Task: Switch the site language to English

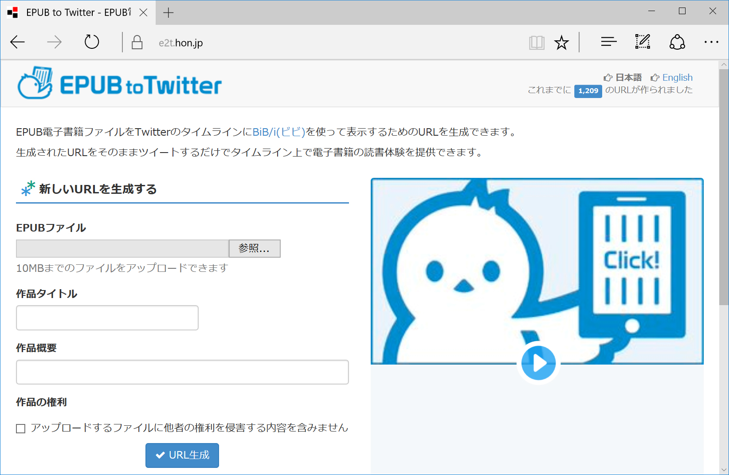Action: 677,77
